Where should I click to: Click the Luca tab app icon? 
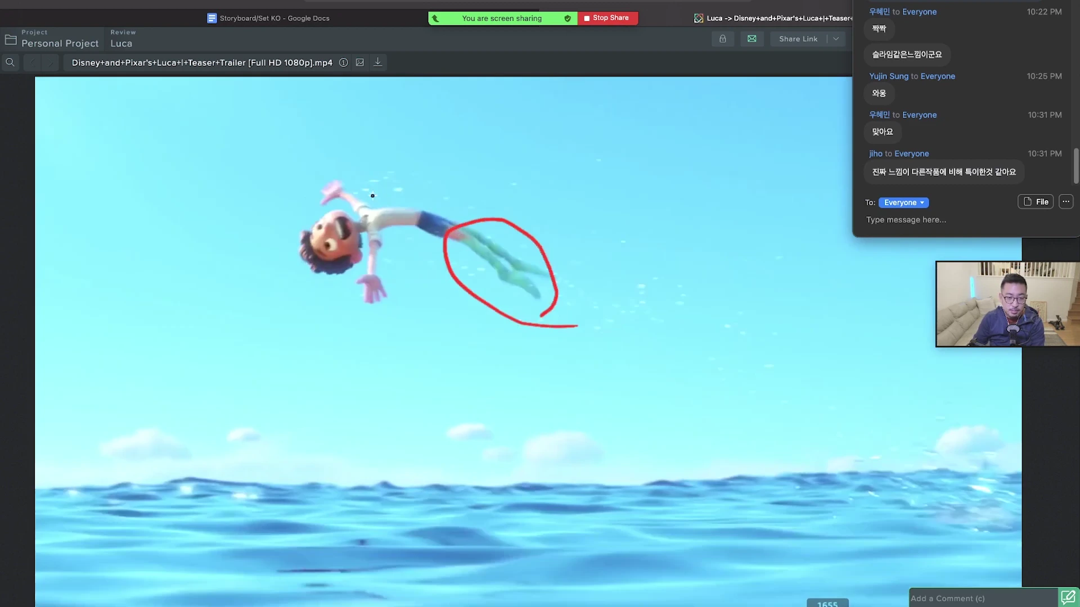699,18
